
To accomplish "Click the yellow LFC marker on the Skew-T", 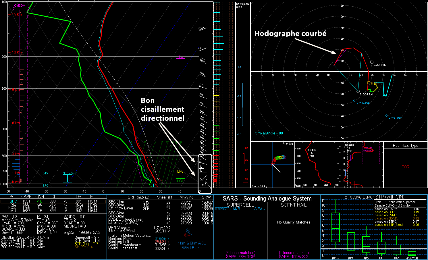I will pos(180,172).
